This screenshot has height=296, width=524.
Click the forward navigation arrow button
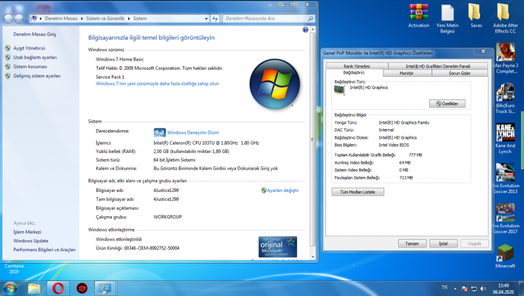coord(19,19)
